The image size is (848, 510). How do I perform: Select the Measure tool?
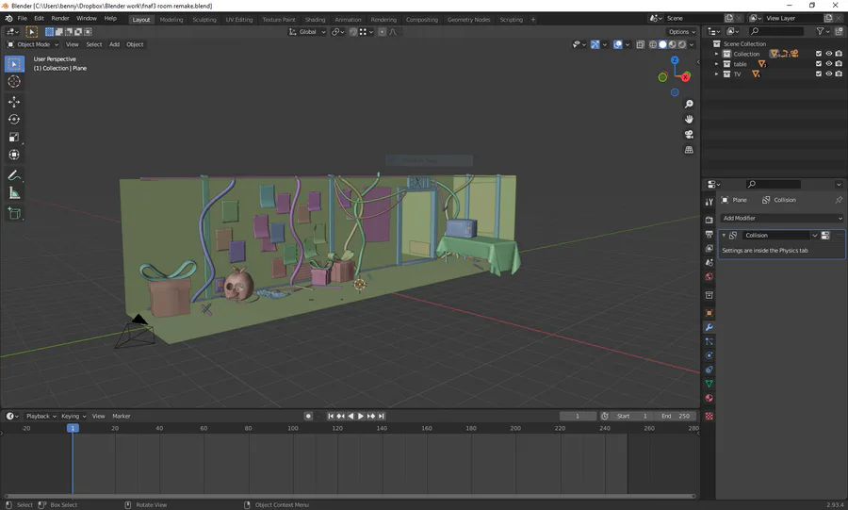click(x=14, y=193)
